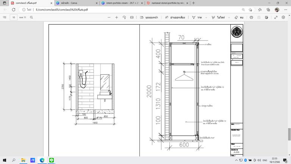Edit the page number field showing 10
This screenshot has width=291, height=164.
pyautogui.click(x=14, y=17)
